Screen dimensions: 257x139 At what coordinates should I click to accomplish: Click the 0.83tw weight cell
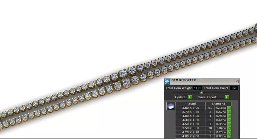[x=221, y=136]
